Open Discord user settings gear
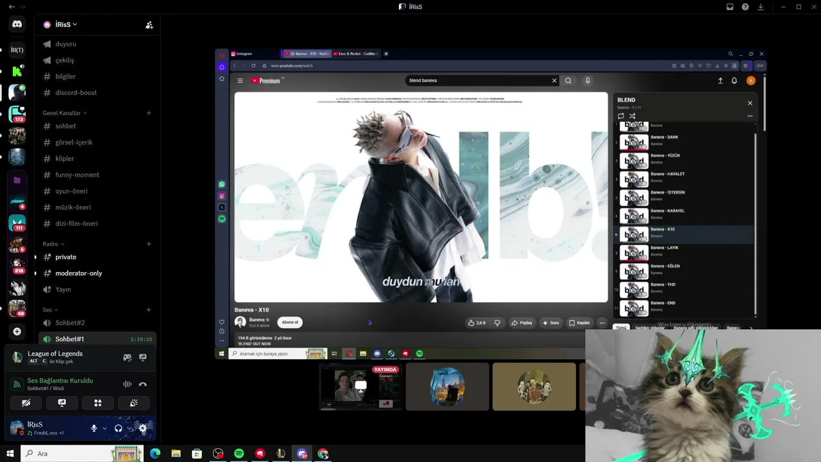The image size is (821, 462). (142, 429)
